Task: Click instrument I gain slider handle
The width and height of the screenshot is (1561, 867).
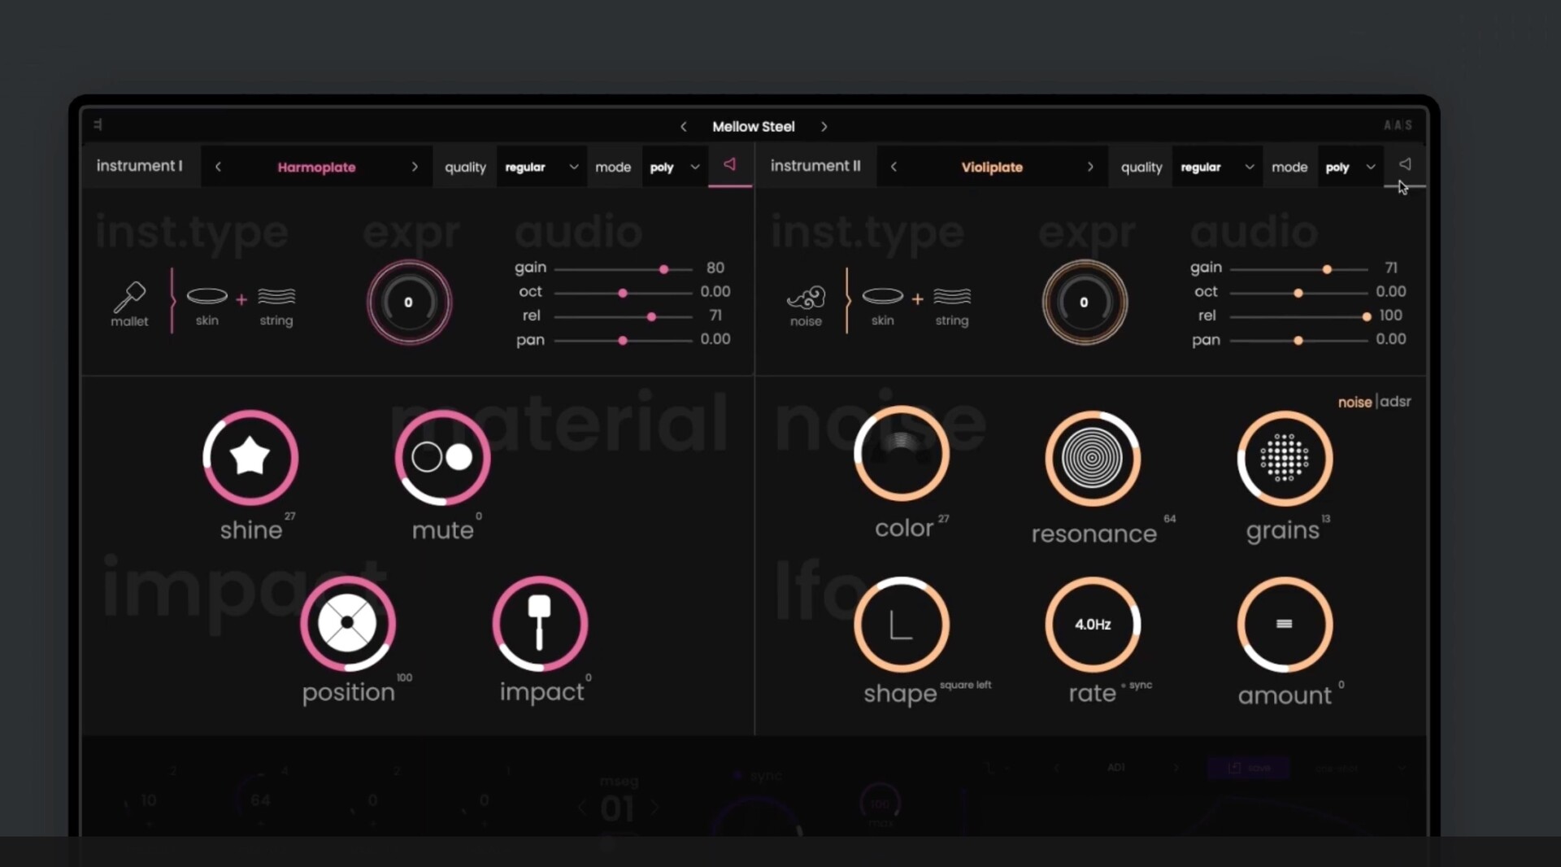Action: click(x=663, y=269)
